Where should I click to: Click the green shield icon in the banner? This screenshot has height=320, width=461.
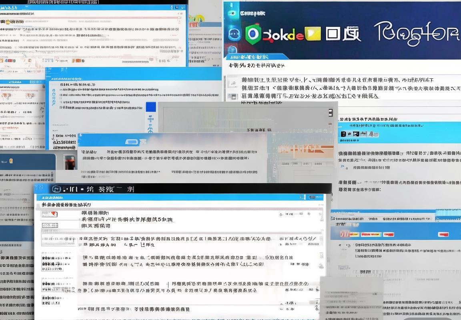tap(253, 34)
